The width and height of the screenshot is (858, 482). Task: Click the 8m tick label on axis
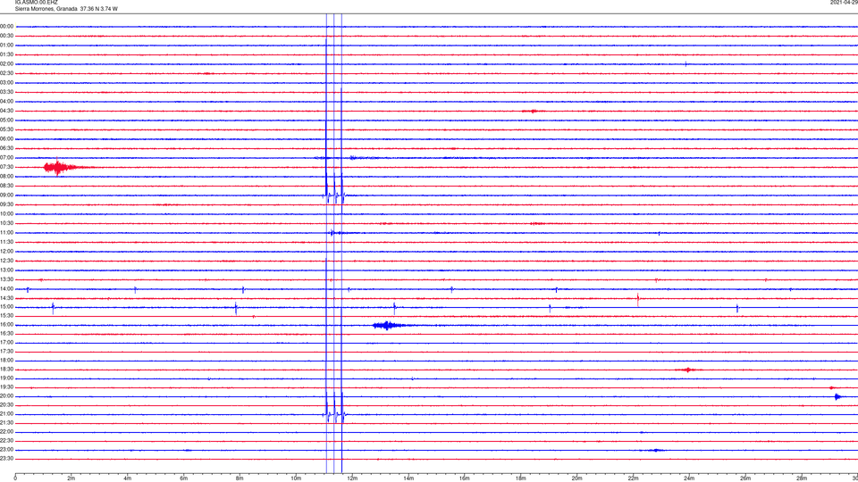pos(240,478)
